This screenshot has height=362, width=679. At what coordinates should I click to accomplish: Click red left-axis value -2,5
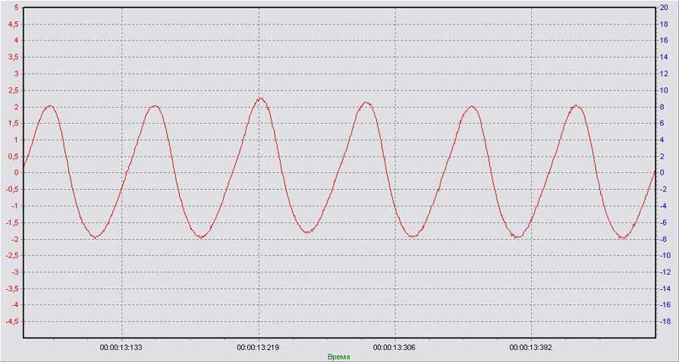(12, 256)
